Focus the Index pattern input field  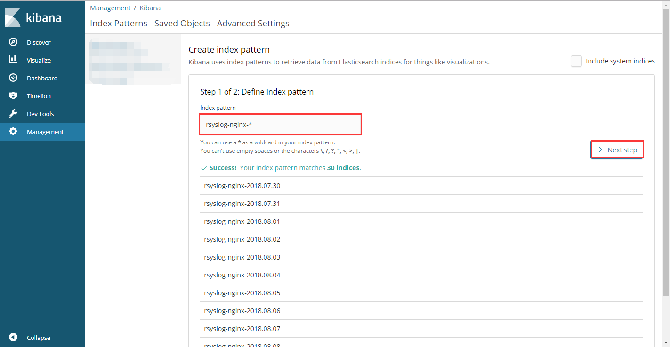click(x=281, y=125)
